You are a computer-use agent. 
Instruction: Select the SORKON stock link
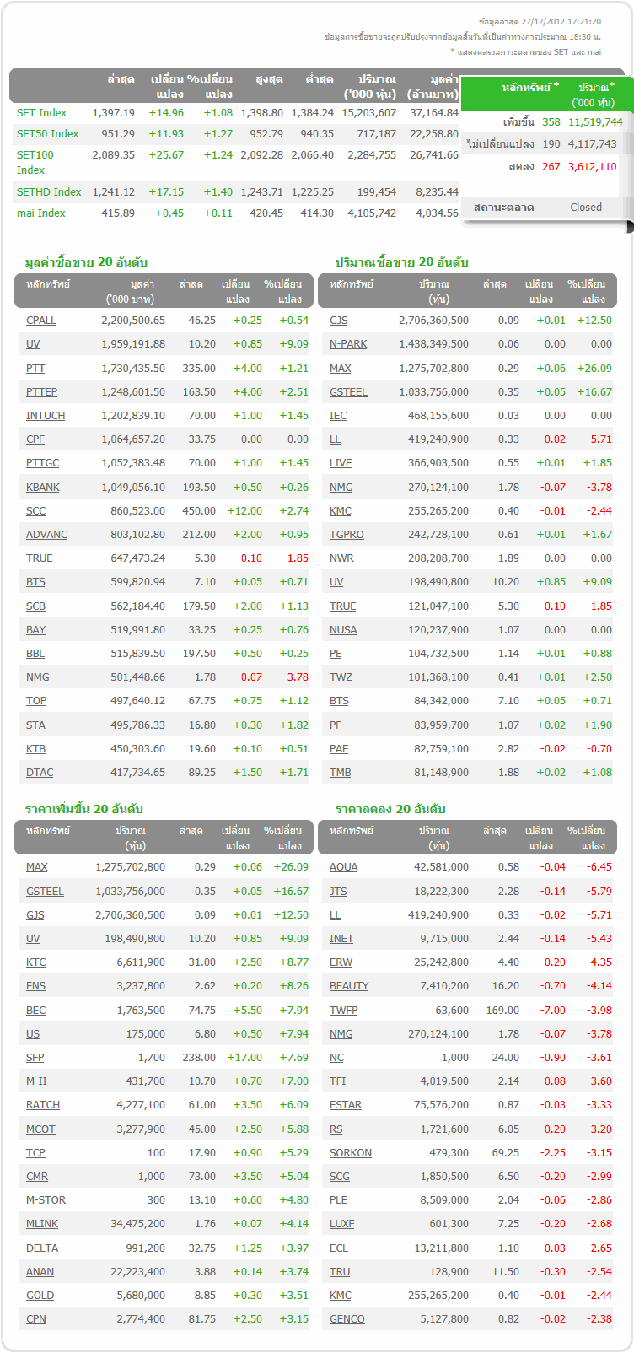(x=351, y=1153)
